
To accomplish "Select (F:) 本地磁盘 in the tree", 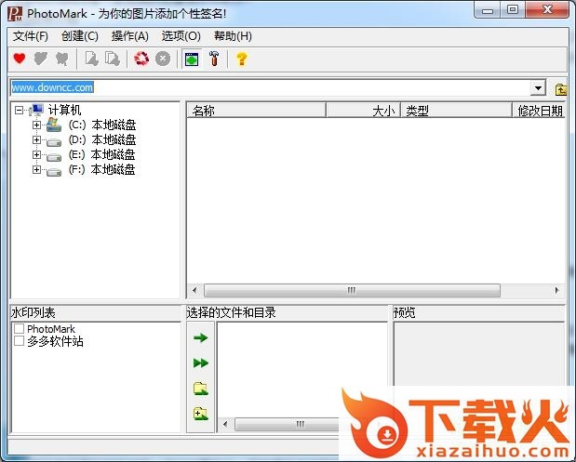I will [101, 169].
